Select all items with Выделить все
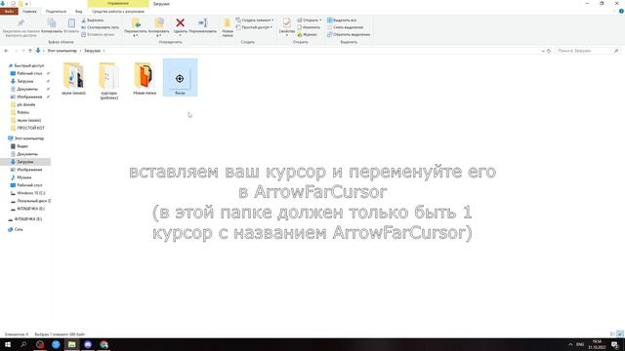This screenshot has height=351, width=625. click(342, 19)
